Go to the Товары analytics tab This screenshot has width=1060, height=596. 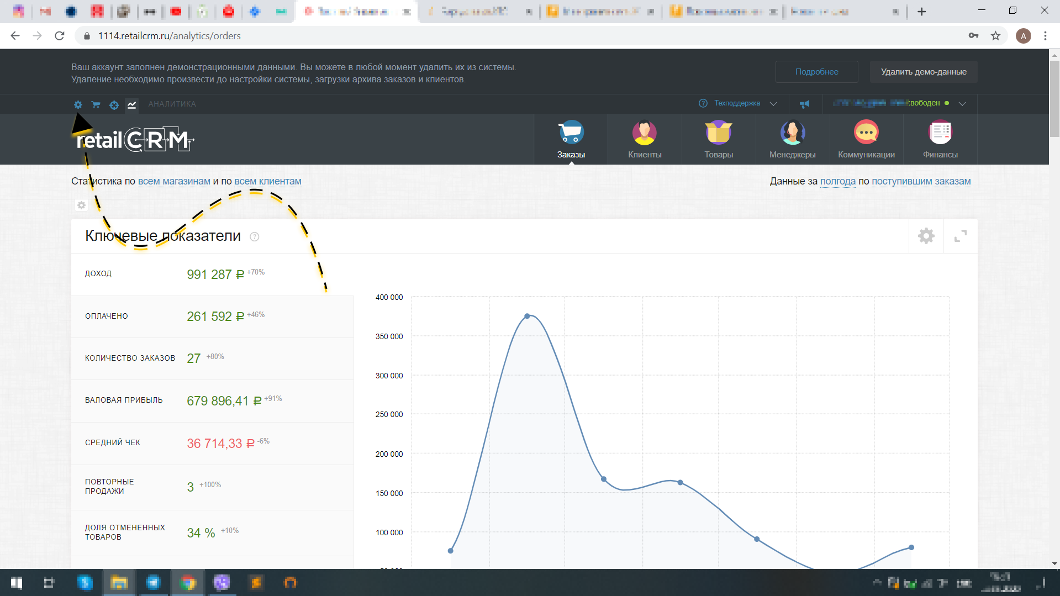[719, 140]
